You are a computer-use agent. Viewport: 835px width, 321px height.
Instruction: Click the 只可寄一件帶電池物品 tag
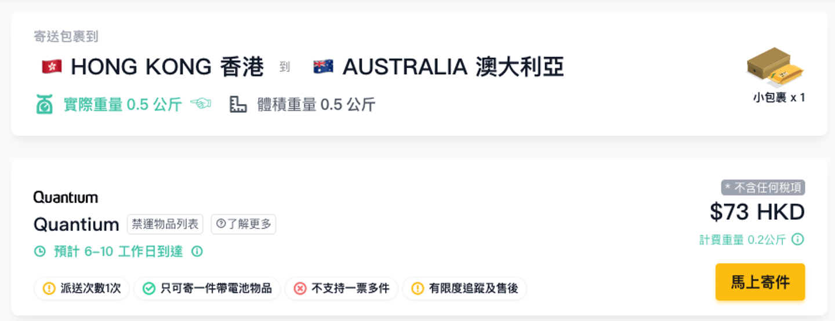click(207, 288)
